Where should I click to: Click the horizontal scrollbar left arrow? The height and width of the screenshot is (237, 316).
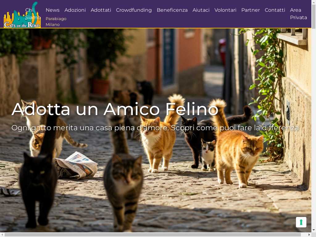(x=2, y=235)
